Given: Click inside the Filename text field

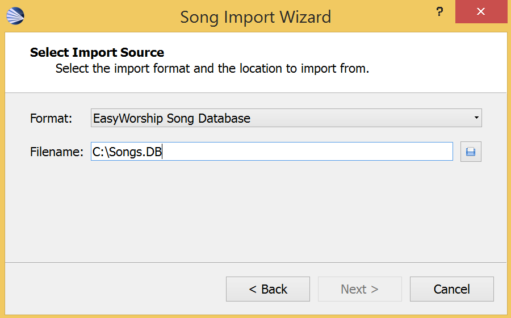Looking at the screenshot, I should (x=272, y=152).
